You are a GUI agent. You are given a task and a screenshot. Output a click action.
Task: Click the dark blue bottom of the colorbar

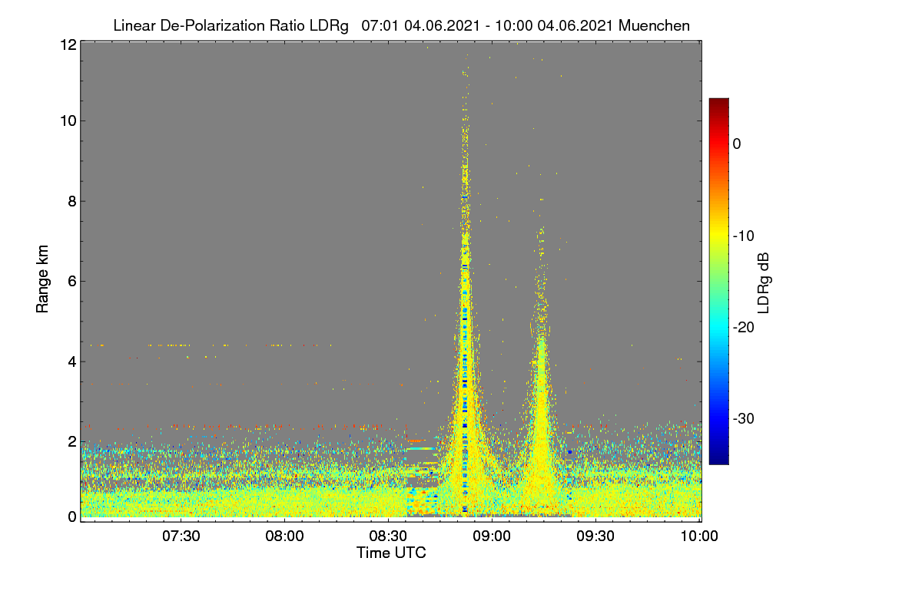[718, 457]
